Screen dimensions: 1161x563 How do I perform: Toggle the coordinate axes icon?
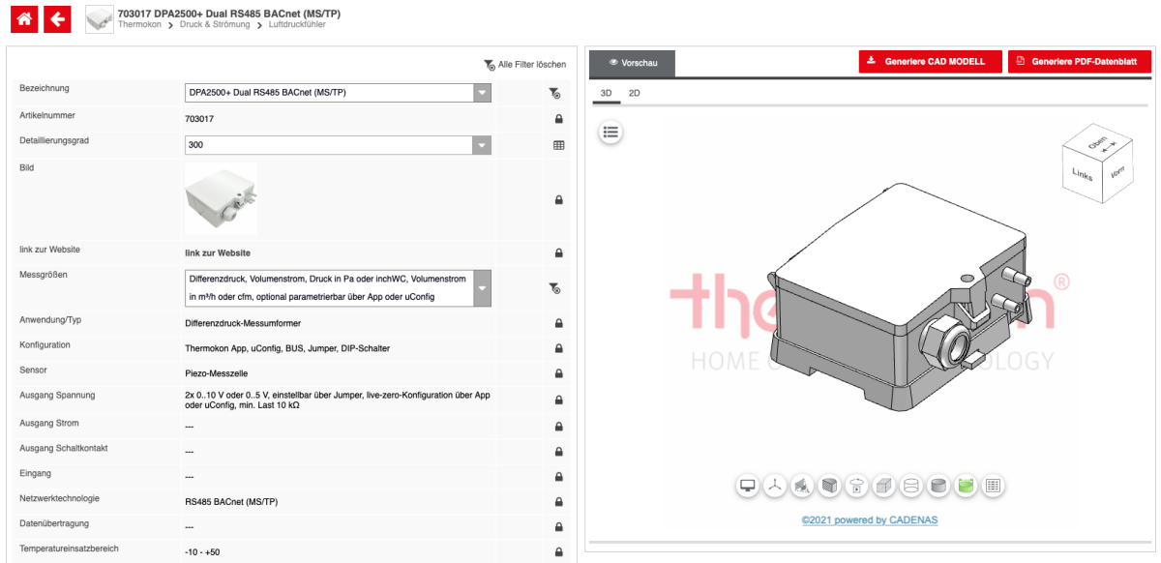(775, 486)
